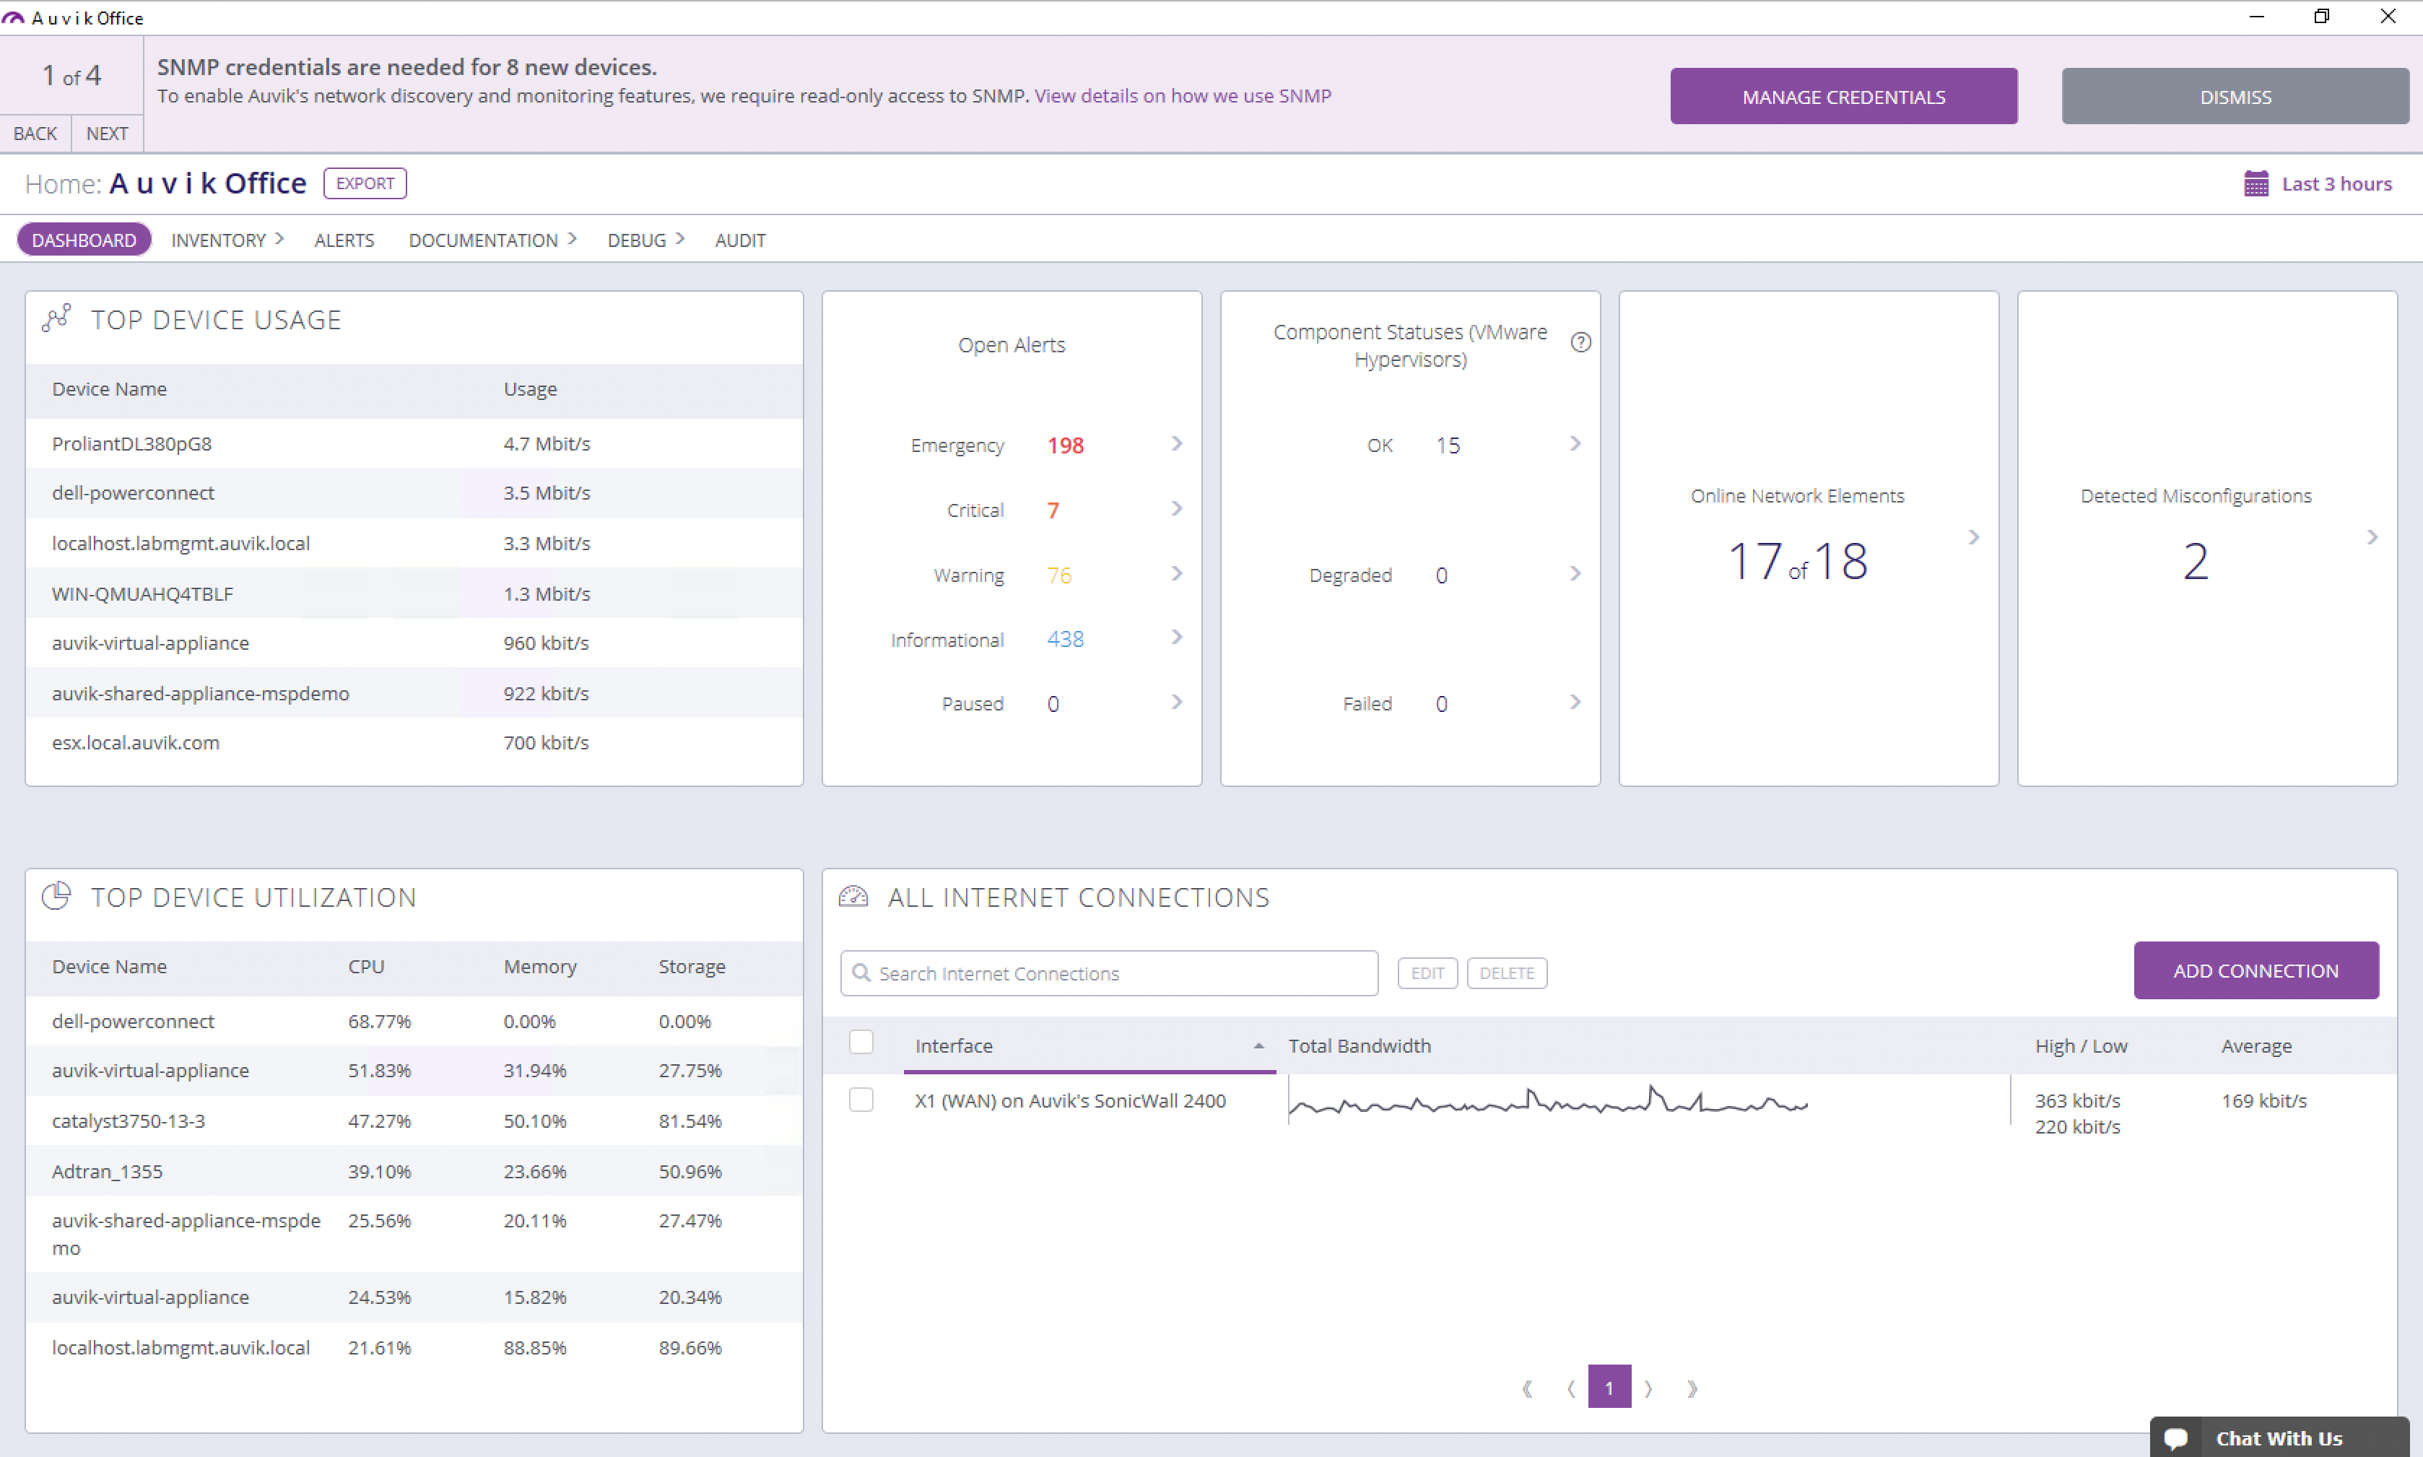
Task: Expand the Emergency alerts chevron
Action: [x=1176, y=444]
